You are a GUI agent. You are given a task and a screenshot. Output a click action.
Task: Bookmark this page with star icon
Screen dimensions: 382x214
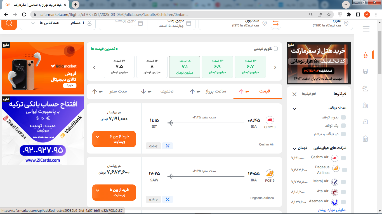pos(329,14)
